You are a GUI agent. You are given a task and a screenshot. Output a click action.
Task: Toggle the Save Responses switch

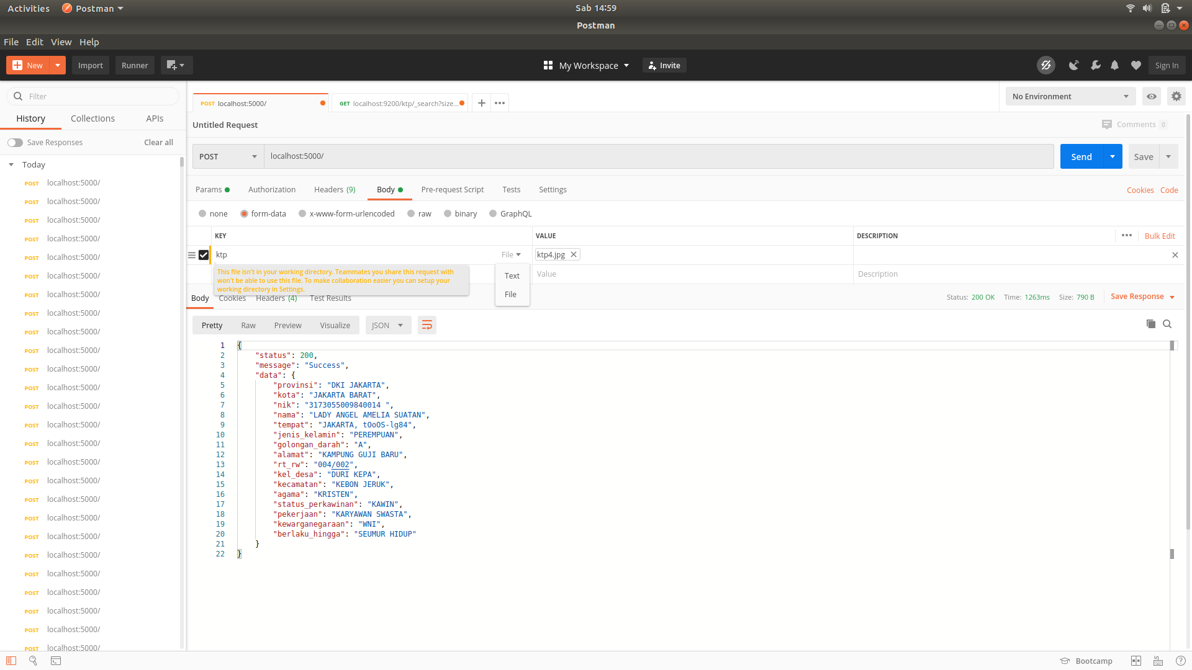coord(15,142)
